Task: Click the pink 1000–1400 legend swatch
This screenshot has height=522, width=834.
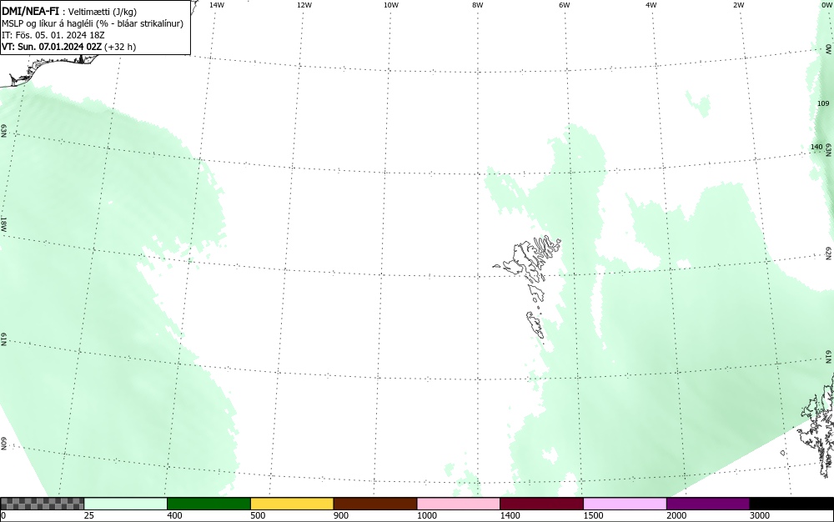Action: (x=459, y=504)
